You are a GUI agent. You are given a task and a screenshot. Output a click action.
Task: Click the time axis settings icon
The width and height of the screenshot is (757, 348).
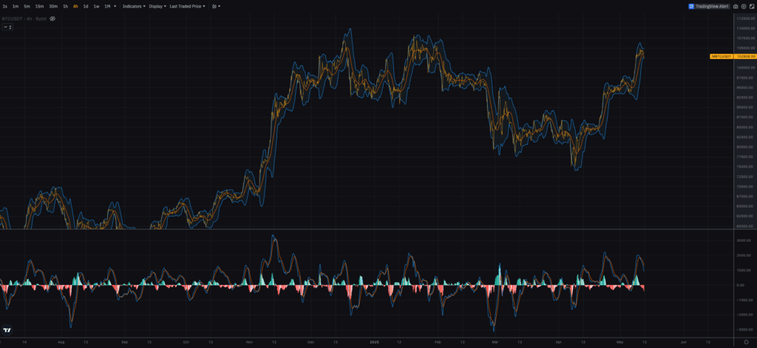coord(746,343)
